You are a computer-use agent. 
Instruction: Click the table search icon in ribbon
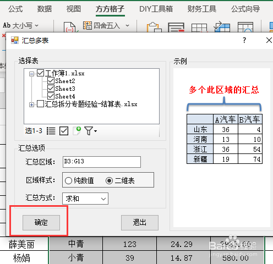coord(245,27)
